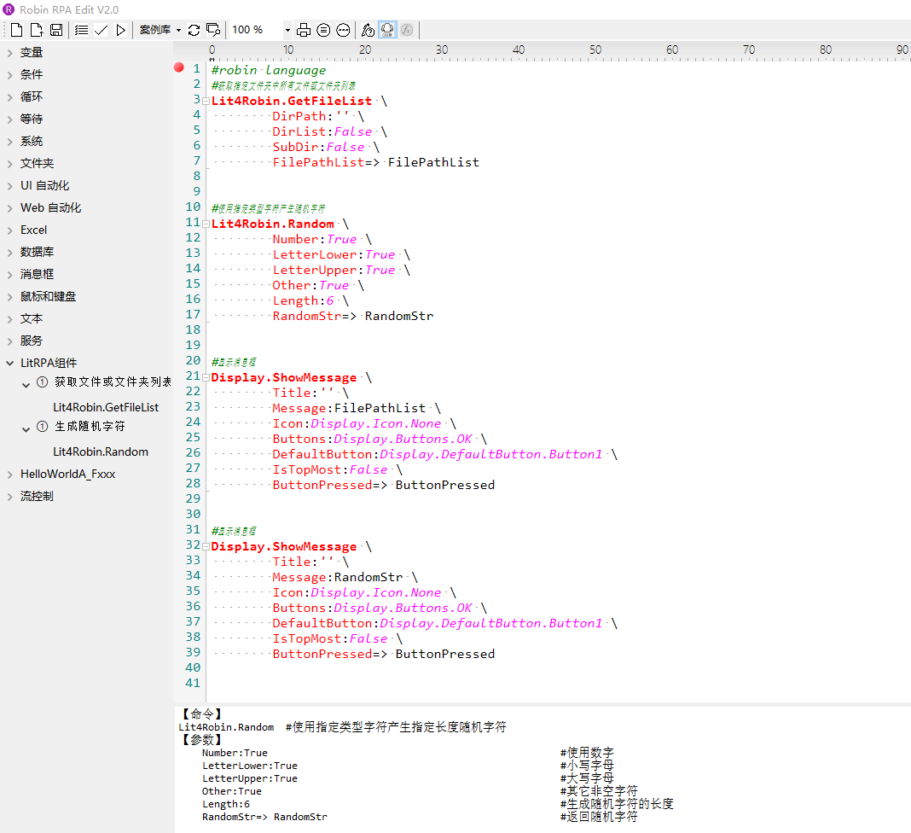911x833 pixels.
Task: Select Lit4Robin.GetFileList in the tree
Action: coord(106,407)
